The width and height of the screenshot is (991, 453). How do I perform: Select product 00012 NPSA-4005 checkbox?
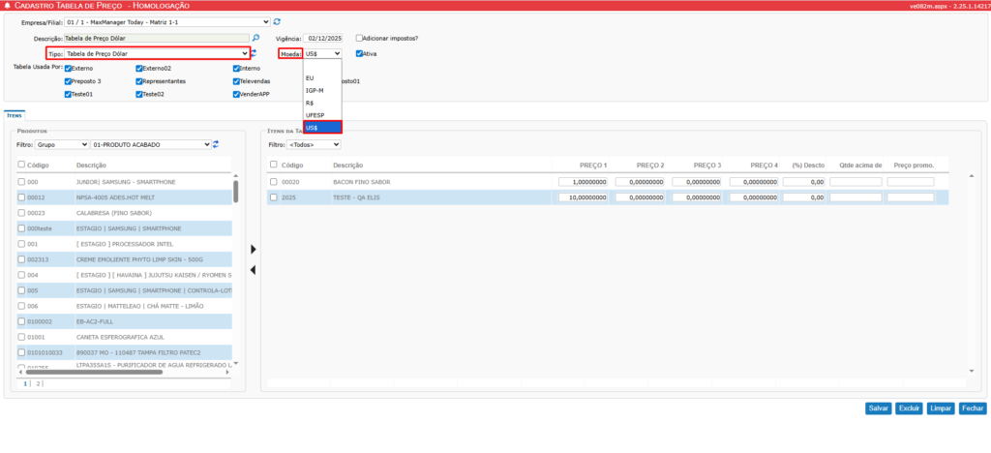(x=22, y=197)
